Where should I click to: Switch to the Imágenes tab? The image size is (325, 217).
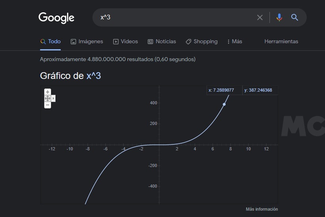coord(87,42)
